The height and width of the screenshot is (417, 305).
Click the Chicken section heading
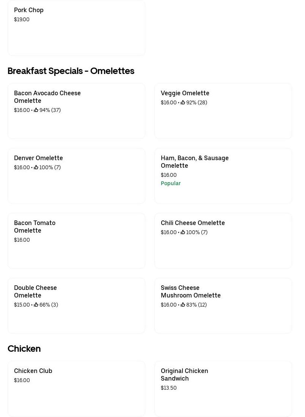click(x=24, y=349)
